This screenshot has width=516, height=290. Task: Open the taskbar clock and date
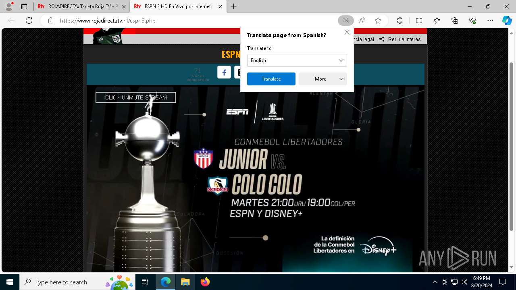tap(482, 282)
